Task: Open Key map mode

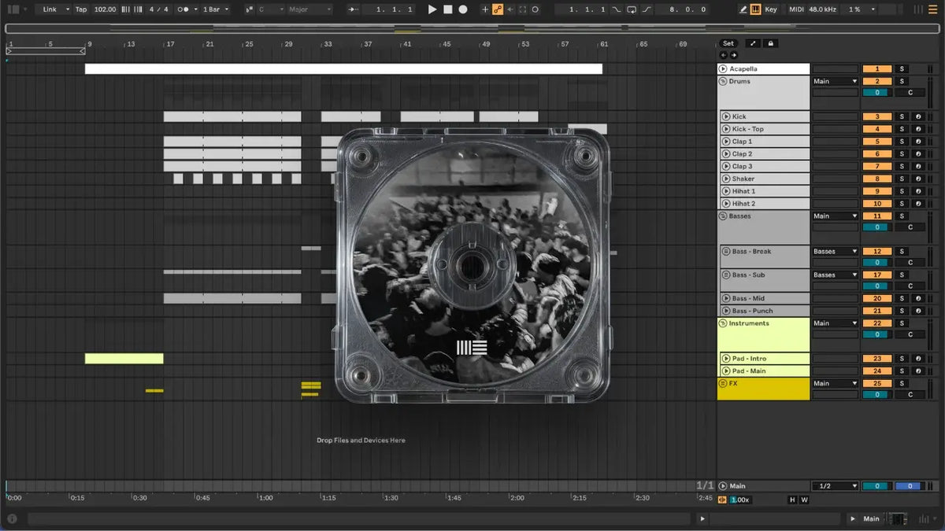Action: (x=770, y=9)
